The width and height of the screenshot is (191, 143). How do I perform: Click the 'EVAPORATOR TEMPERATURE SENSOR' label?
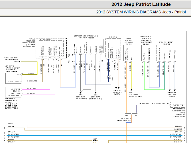pyautogui.click(x=146, y=42)
